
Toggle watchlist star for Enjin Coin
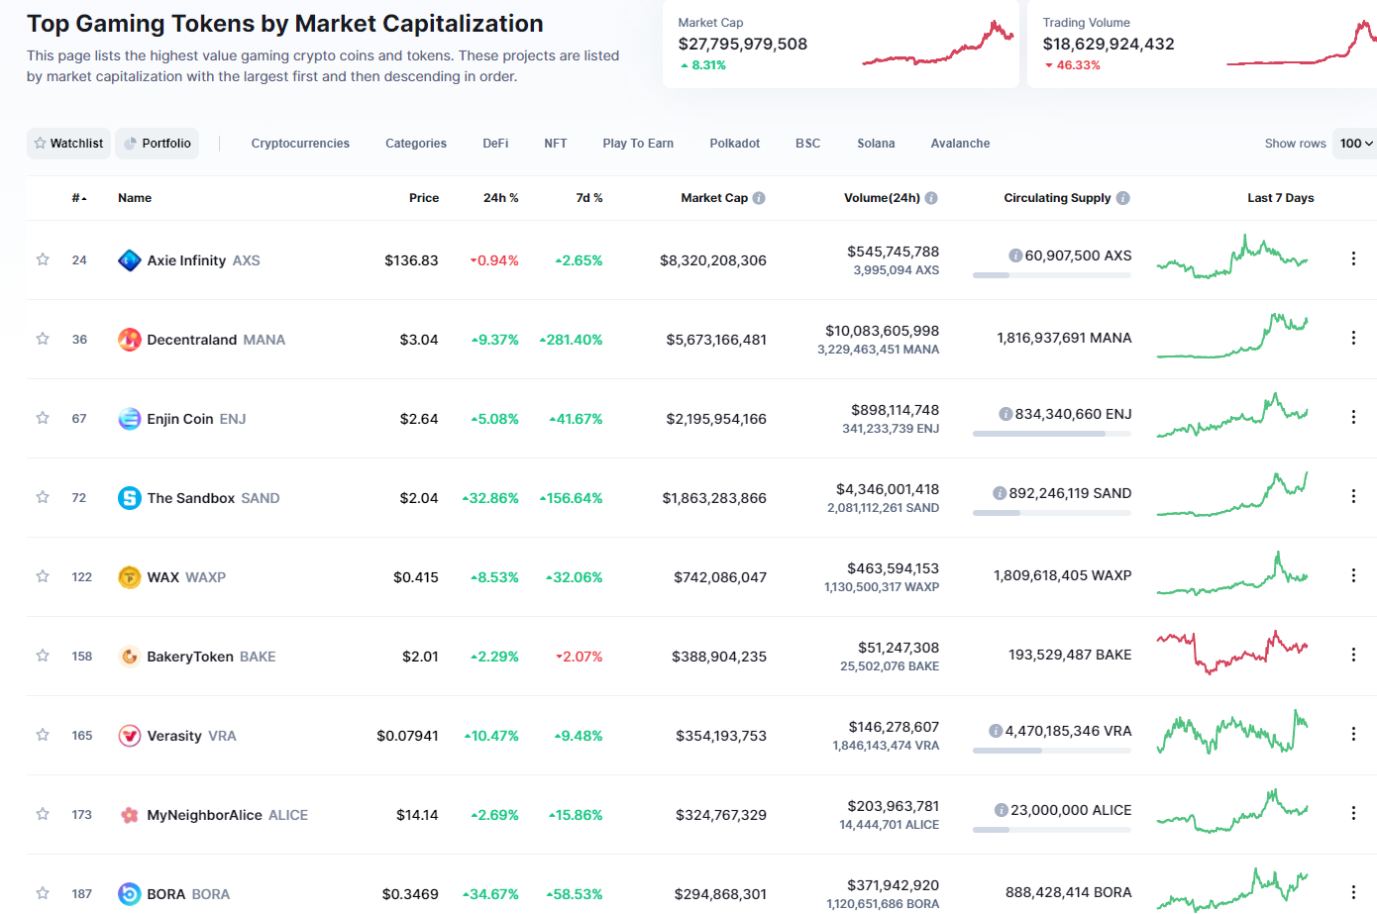pos(43,418)
